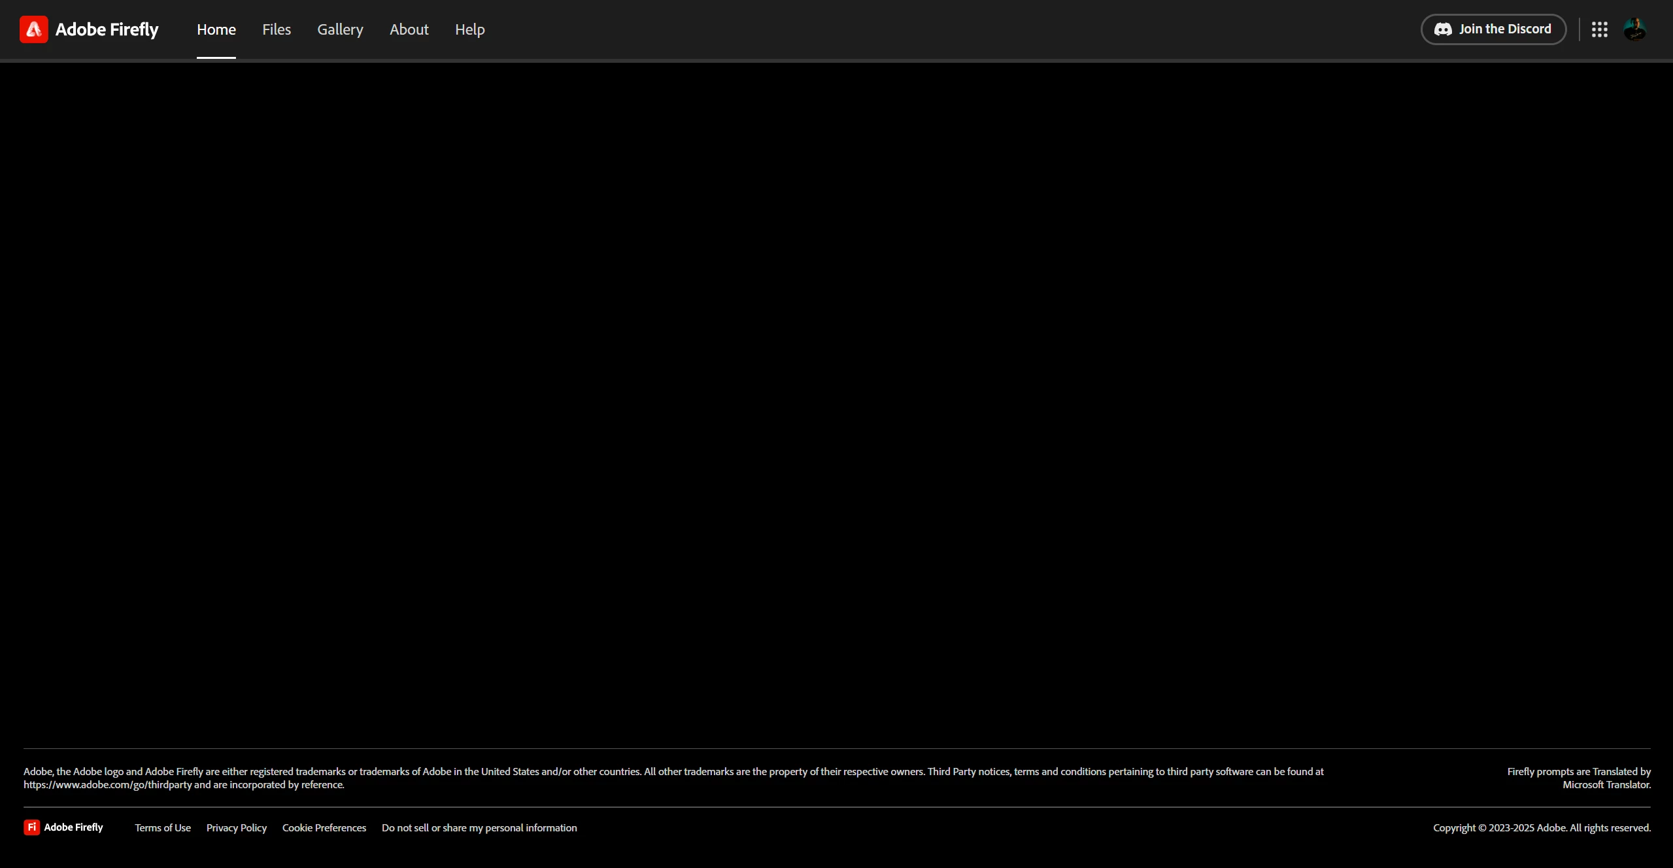Click the Discord logo icon
Image resolution: width=1673 pixels, height=868 pixels.
point(1443,29)
